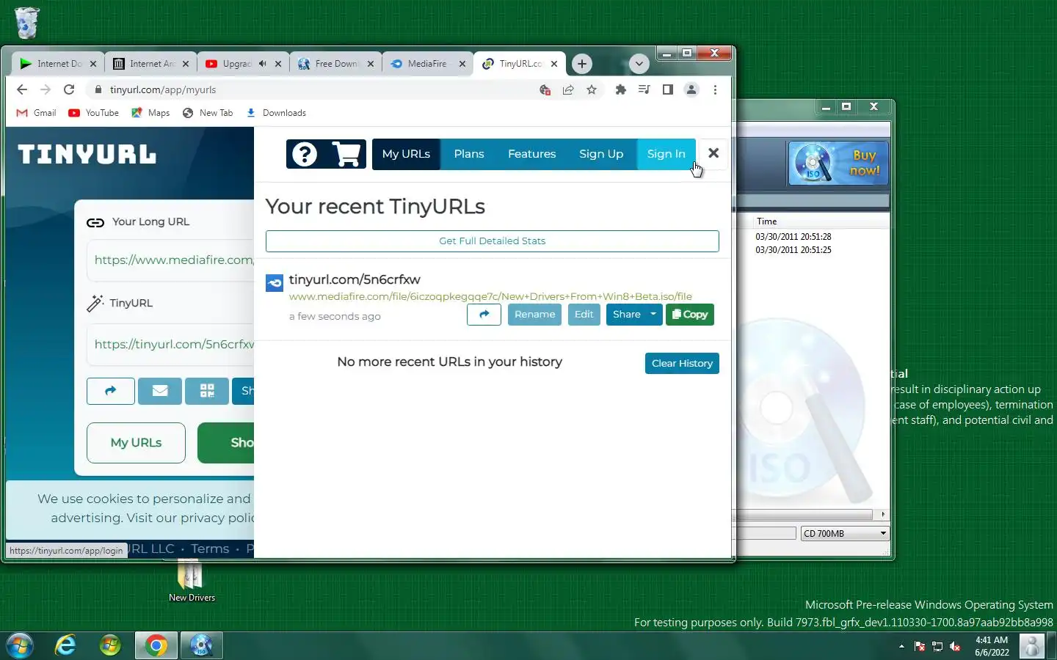Screen dimensions: 1057x660
Task: Click the forward arrow icon next to Rename
Action: point(484,315)
